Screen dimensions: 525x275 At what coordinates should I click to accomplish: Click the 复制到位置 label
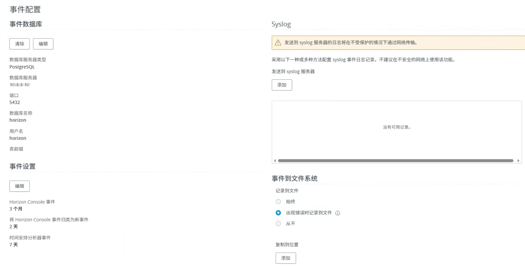click(x=287, y=244)
